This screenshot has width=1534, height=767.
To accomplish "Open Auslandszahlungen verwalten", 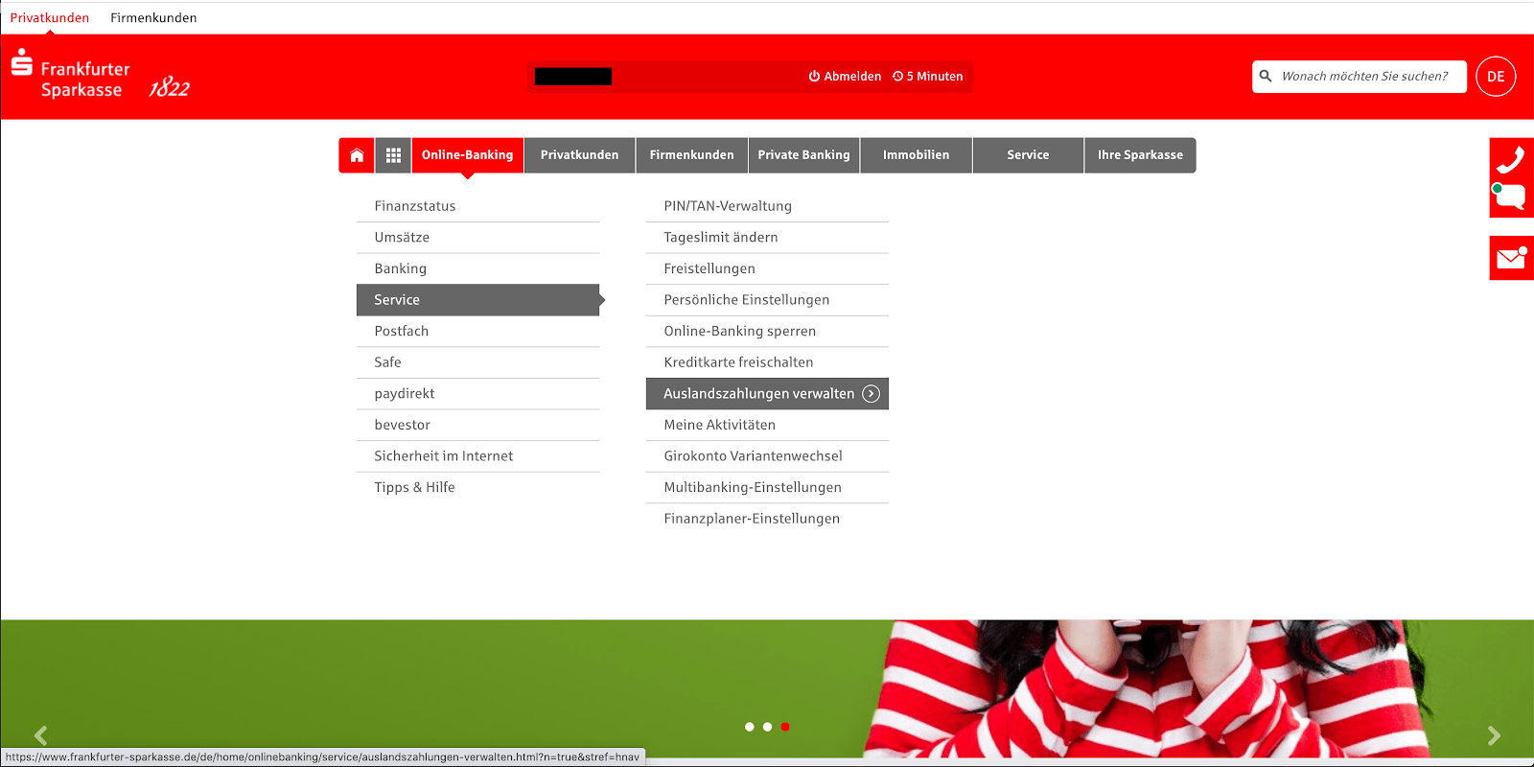I will tap(767, 394).
